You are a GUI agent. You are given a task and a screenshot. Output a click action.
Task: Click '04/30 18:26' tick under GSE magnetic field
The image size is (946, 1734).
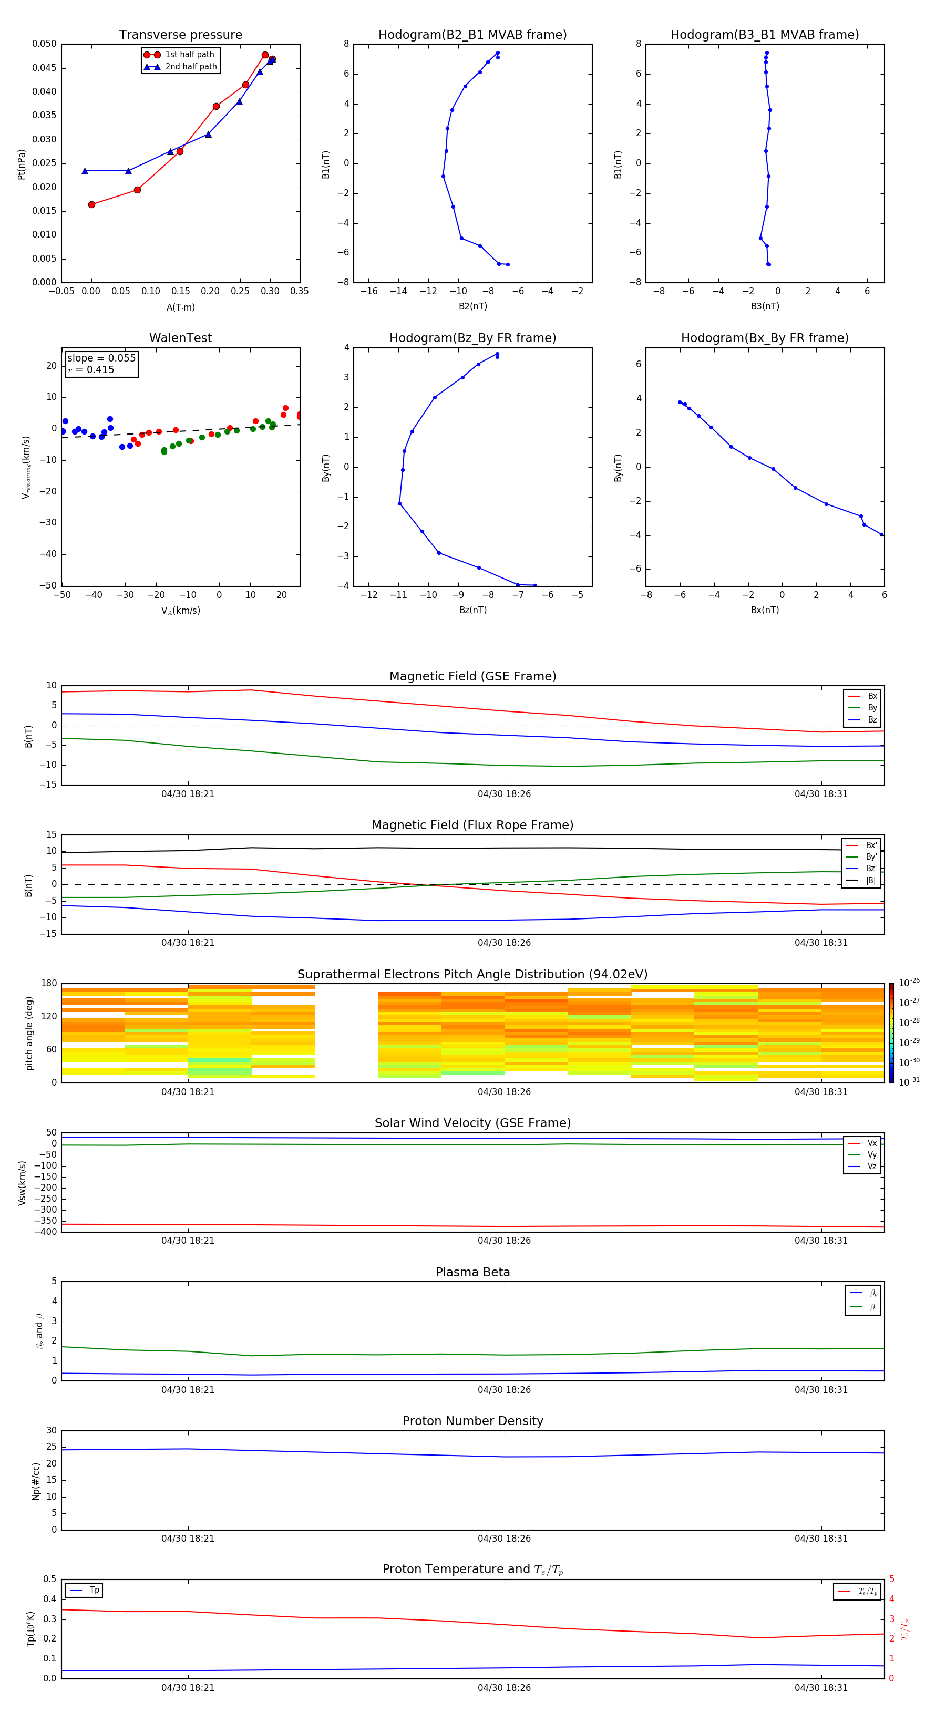(505, 794)
